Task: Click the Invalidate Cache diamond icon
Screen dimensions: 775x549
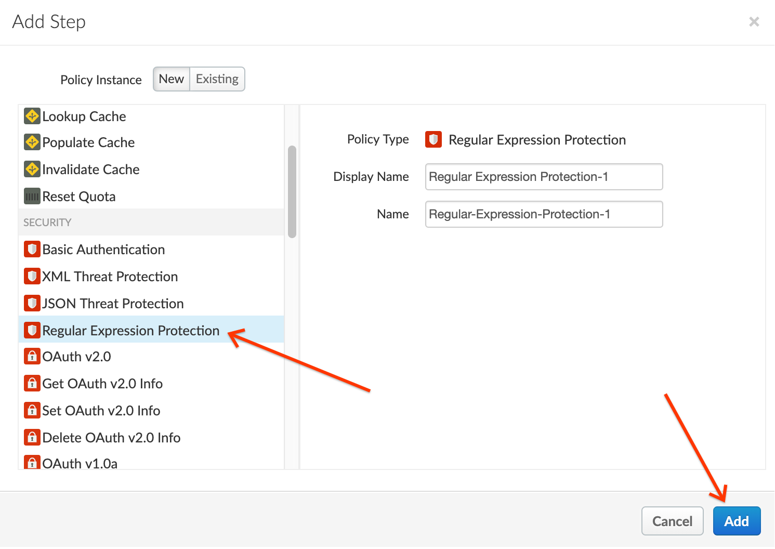Action: 32,169
